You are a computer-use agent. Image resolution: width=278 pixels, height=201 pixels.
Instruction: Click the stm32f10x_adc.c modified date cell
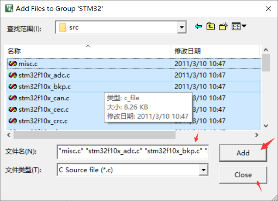200,75
